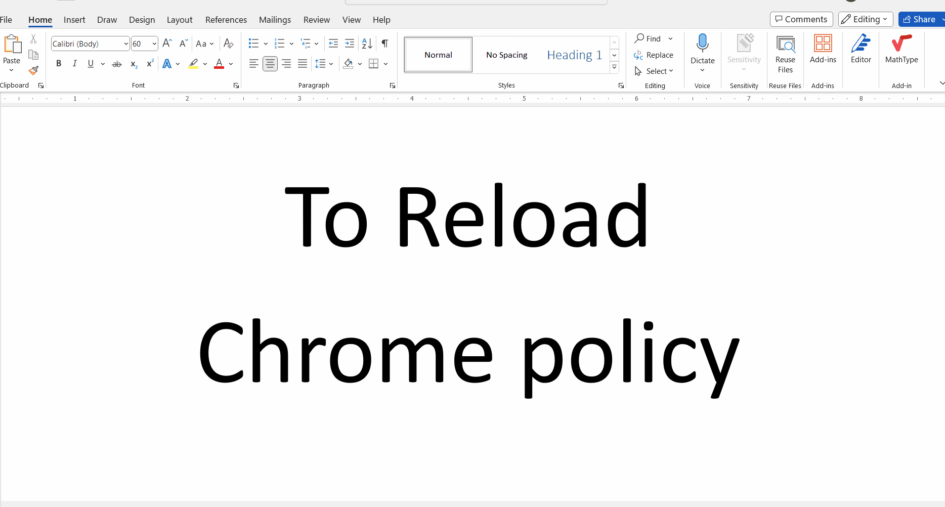Apply paragraph shading color

pos(348,64)
